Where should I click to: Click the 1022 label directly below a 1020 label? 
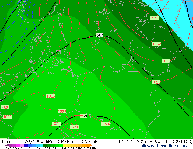7,117
